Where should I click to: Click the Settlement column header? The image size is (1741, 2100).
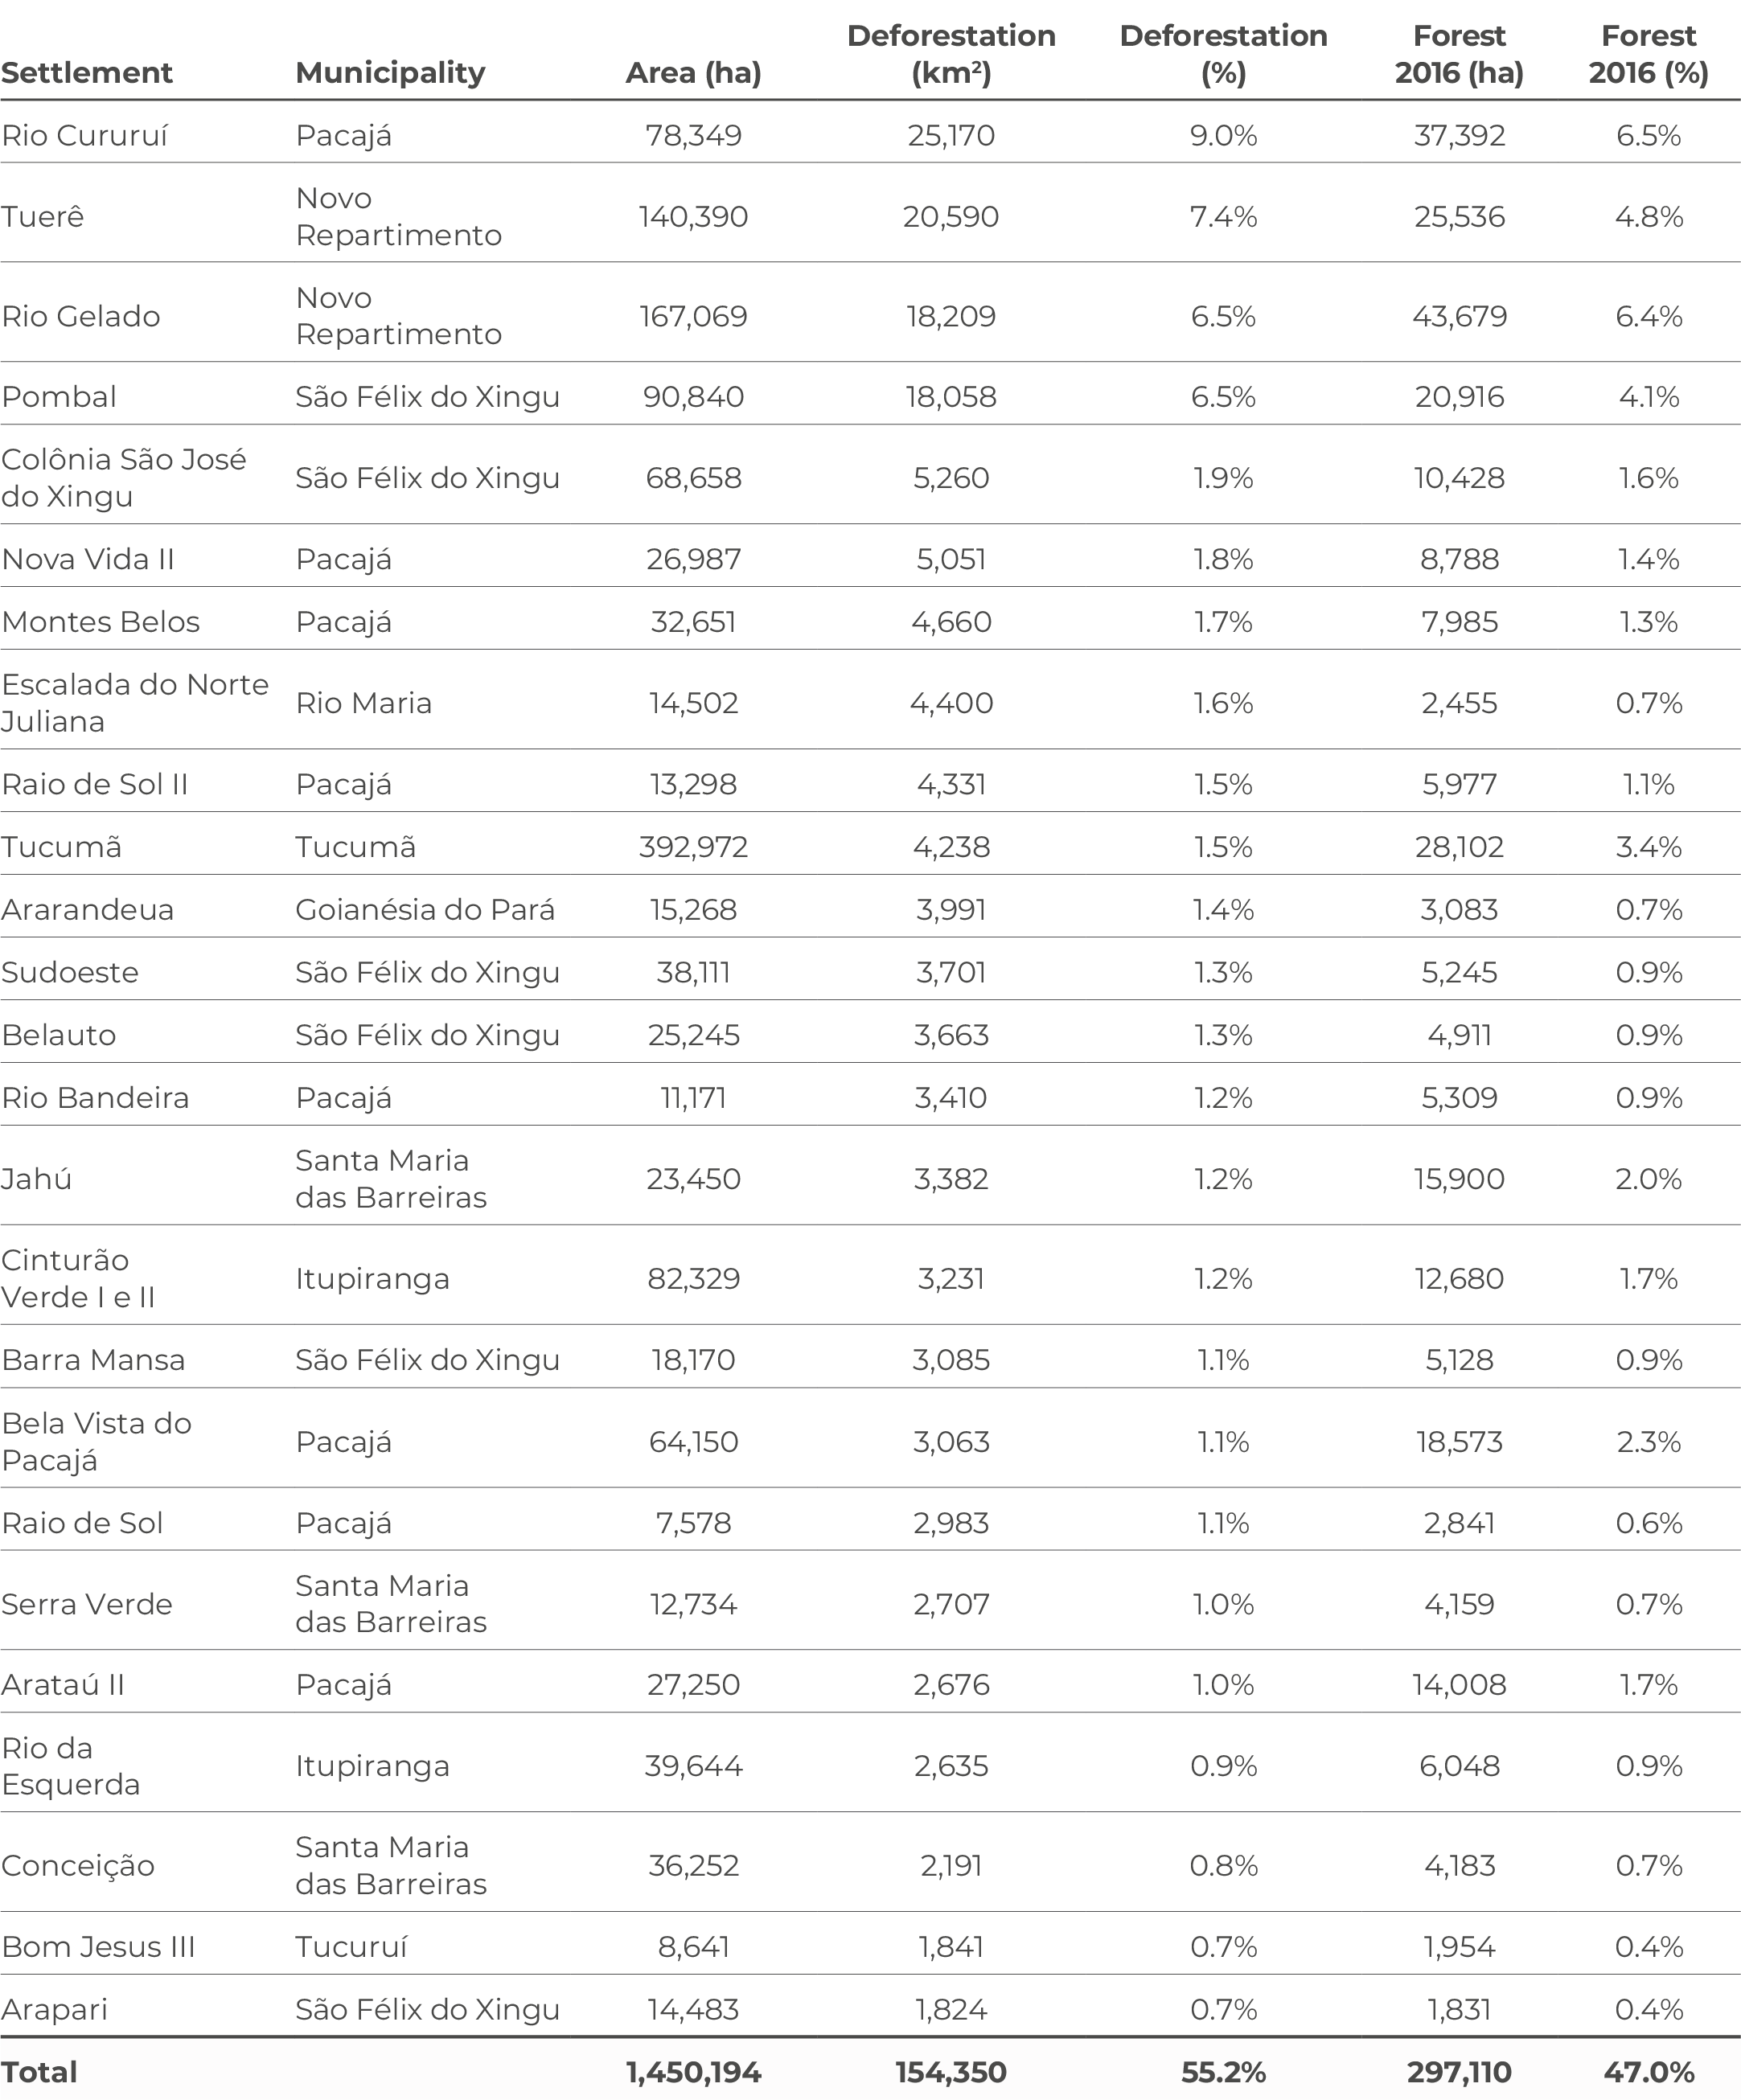87,73
